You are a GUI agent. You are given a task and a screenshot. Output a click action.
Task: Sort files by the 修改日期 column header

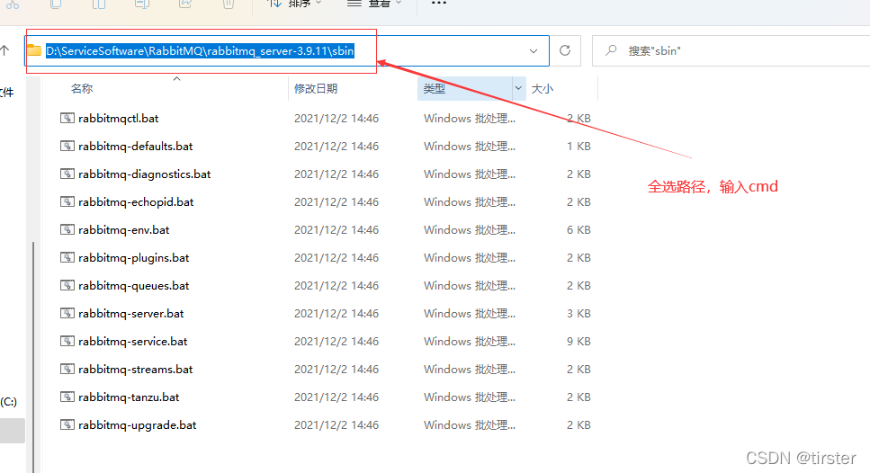pos(316,88)
